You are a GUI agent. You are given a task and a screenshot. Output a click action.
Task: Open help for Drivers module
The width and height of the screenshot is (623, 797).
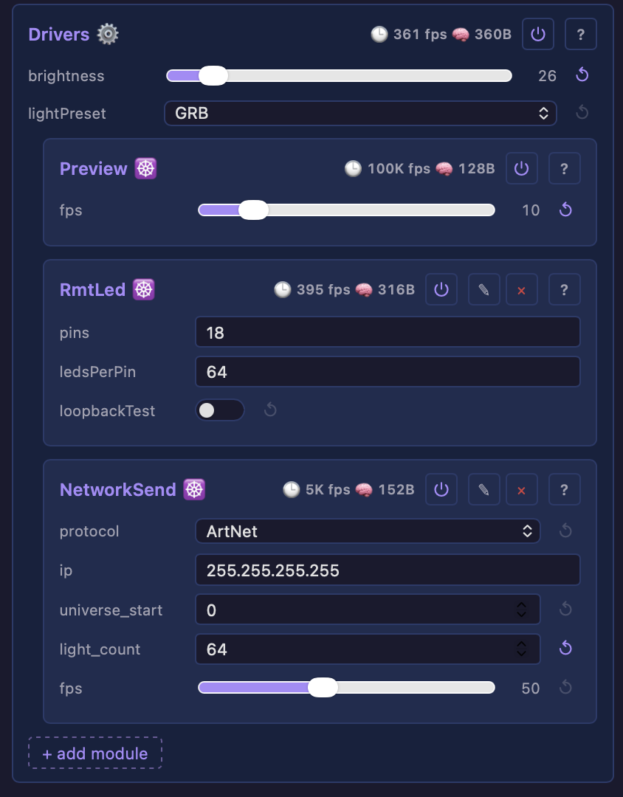(x=580, y=34)
